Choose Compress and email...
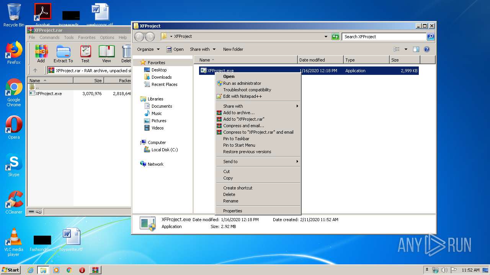 click(258, 126)
